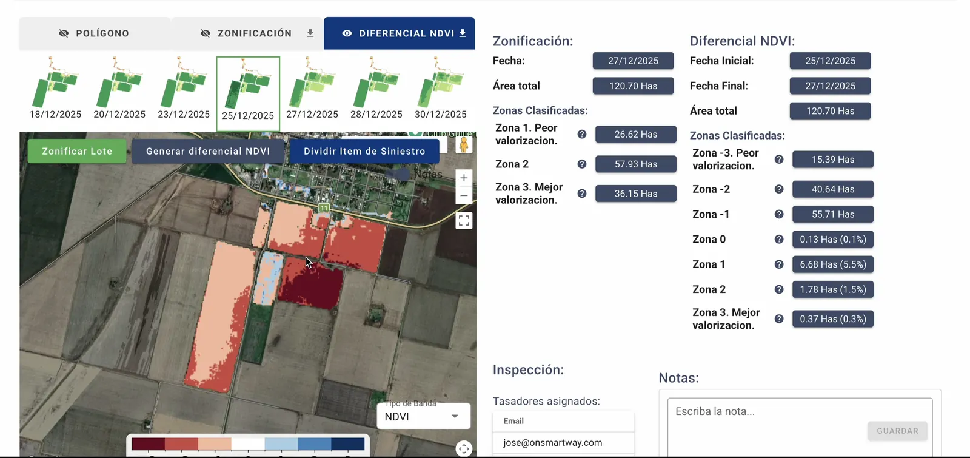This screenshot has height=458, width=970.
Task: Switch to the Polígono tab
Action: coord(95,33)
